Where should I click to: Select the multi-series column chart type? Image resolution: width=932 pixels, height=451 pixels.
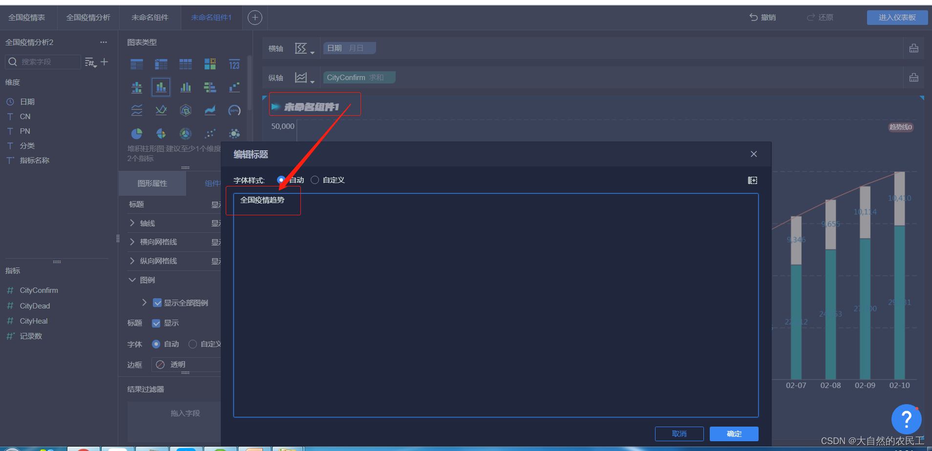186,87
